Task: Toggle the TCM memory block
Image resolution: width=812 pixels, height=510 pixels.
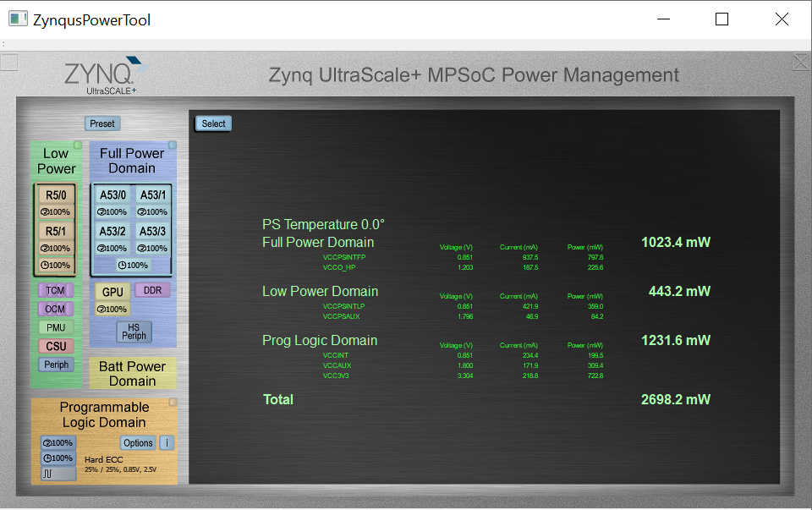Action: coord(56,290)
